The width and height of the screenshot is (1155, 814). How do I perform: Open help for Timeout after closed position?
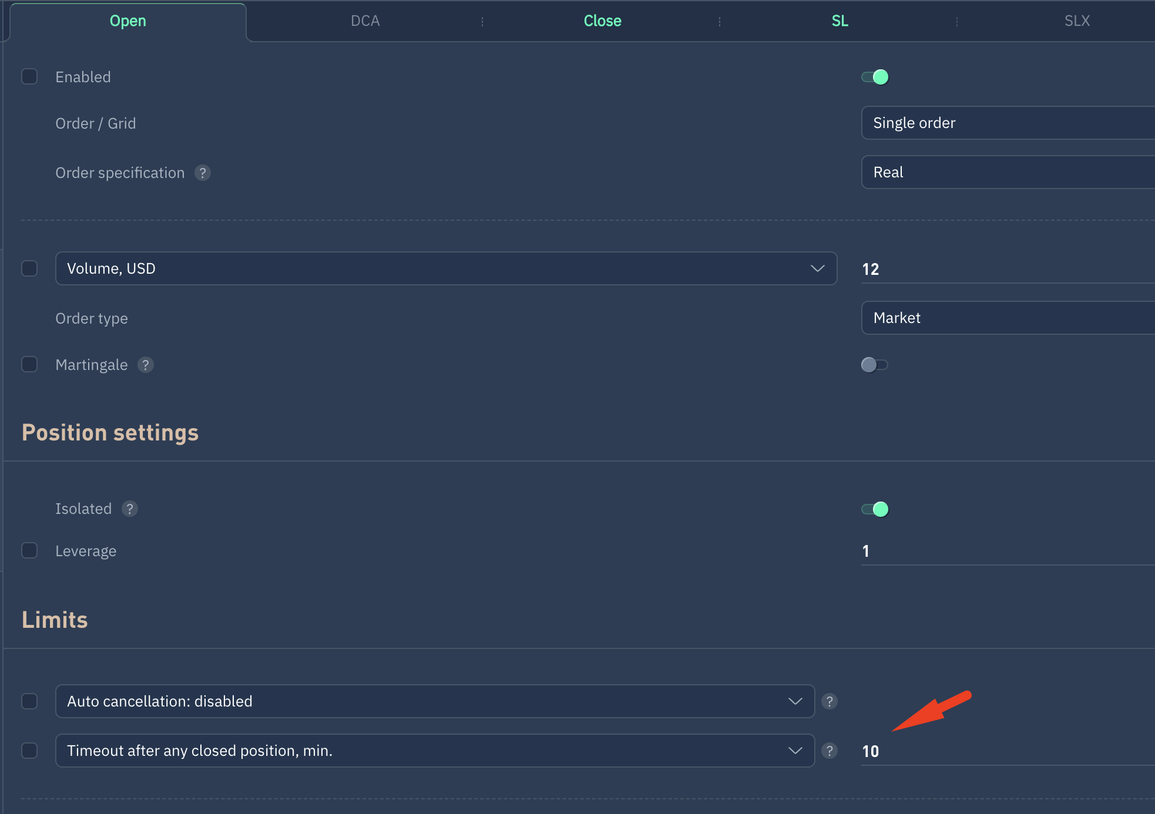[x=829, y=751]
